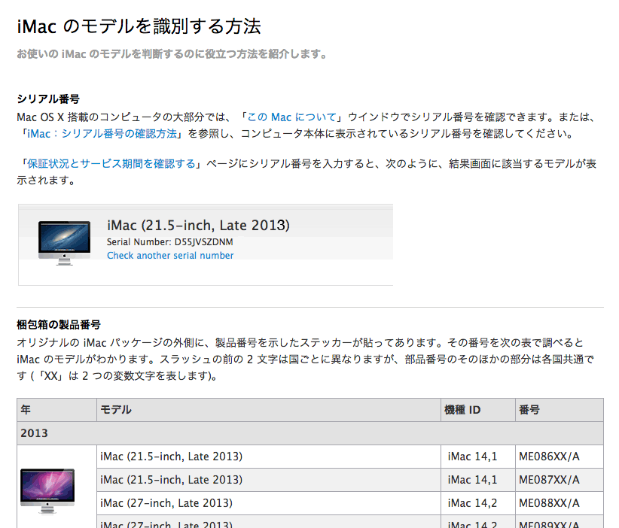Click the subtitle 'お使いの iMac のモデルを判断する…'
The image size is (619, 528).
[172, 54]
